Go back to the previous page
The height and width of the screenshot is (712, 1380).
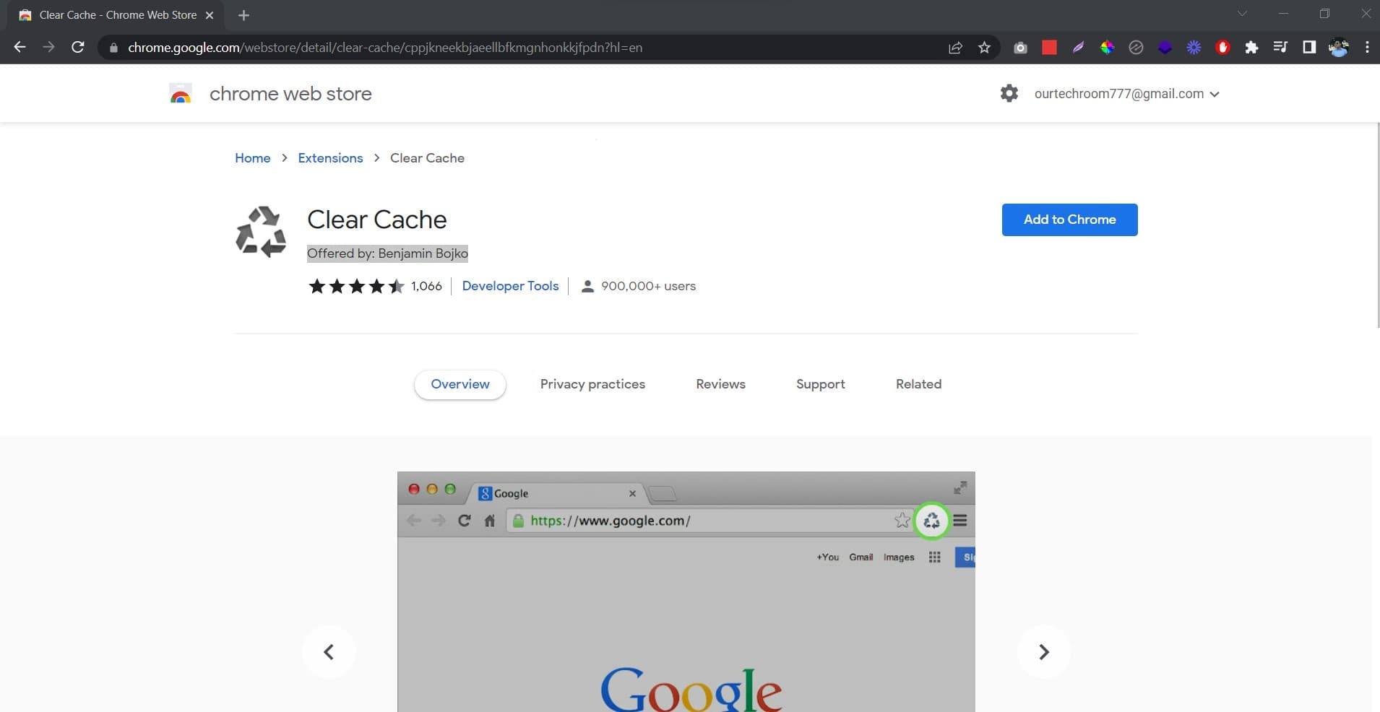pyautogui.click(x=20, y=47)
